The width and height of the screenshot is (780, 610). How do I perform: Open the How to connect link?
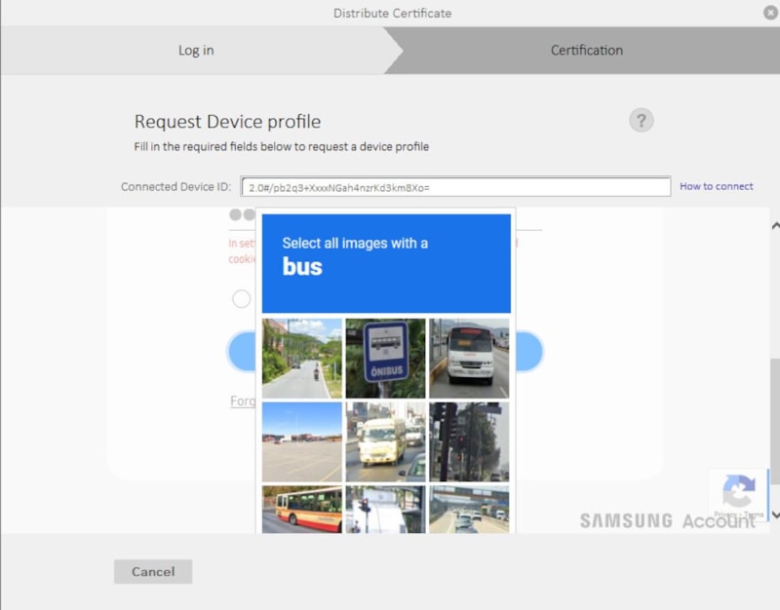tap(716, 186)
